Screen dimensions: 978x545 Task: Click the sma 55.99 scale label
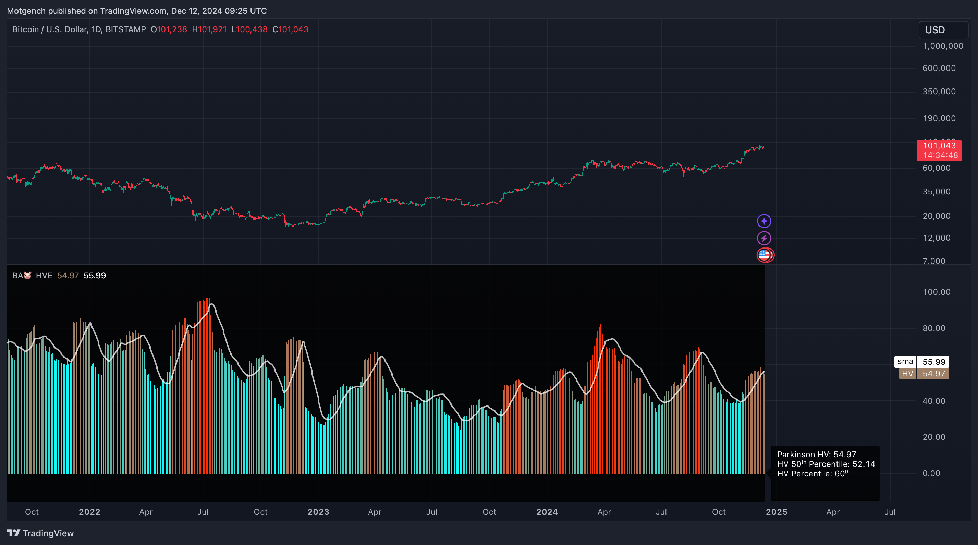(922, 362)
